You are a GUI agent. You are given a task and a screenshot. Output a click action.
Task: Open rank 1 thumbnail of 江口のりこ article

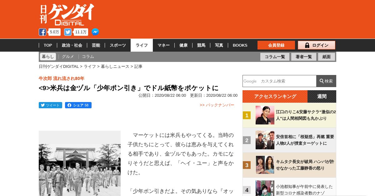pyautogui.click(x=265, y=115)
